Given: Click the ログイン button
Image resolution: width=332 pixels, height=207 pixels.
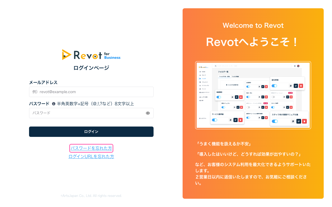Looking at the screenshot, I should [91, 132].
